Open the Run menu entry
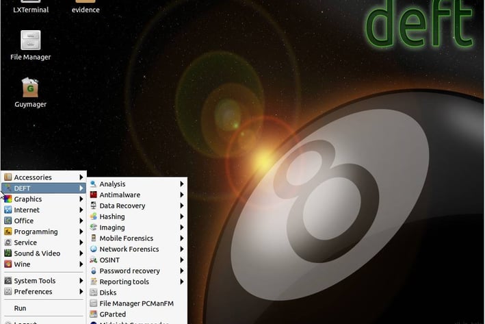The image size is (485, 324). pos(44,308)
